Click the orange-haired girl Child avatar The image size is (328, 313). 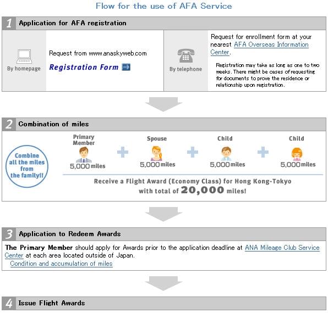[x=297, y=154]
